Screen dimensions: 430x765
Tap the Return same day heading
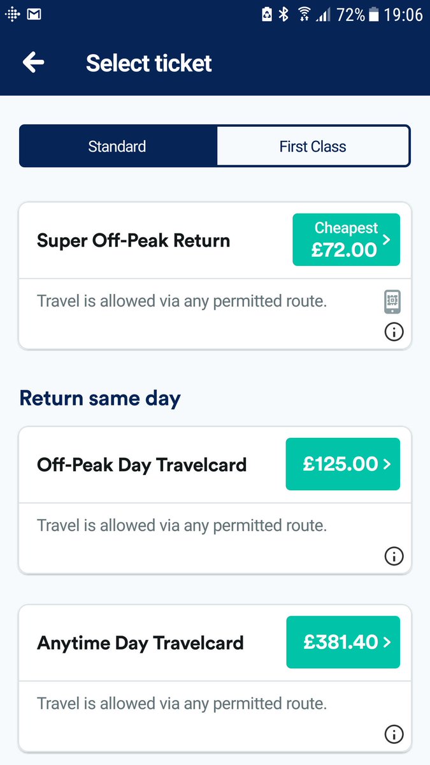pos(100,398)
